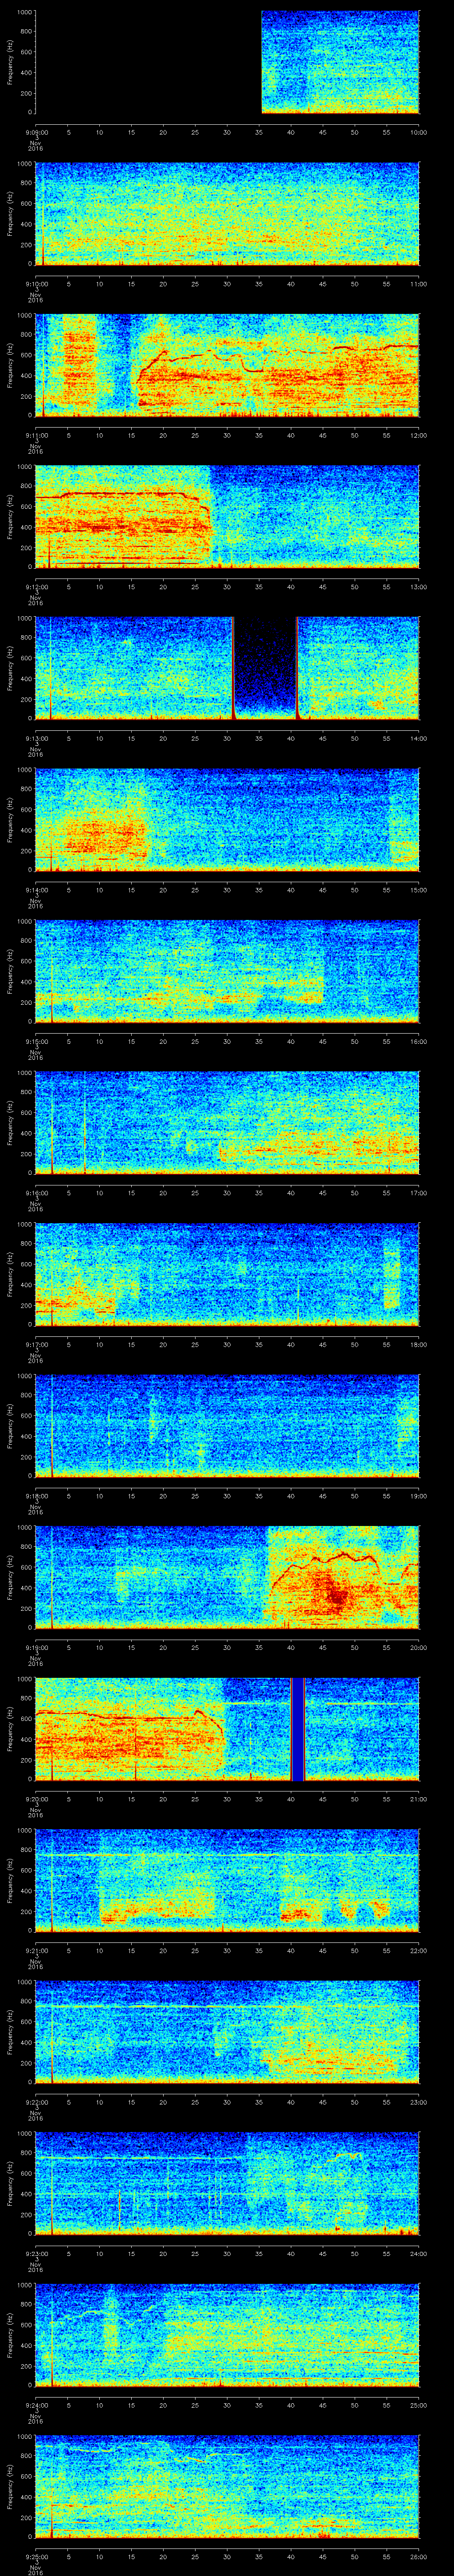Click the 9:12:00 start time label
This screenshot has height=2576, width=454.
tap(36, 587)
